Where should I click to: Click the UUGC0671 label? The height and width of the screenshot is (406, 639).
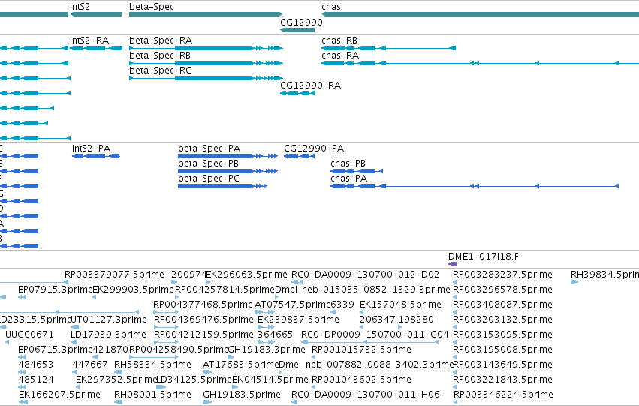click(29, 335)
